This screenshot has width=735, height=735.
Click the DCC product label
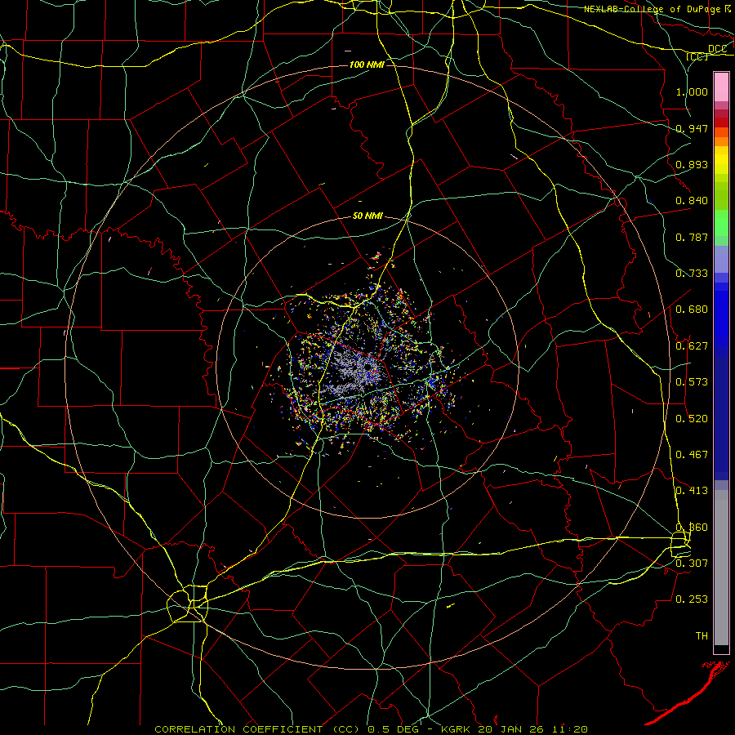717,49
